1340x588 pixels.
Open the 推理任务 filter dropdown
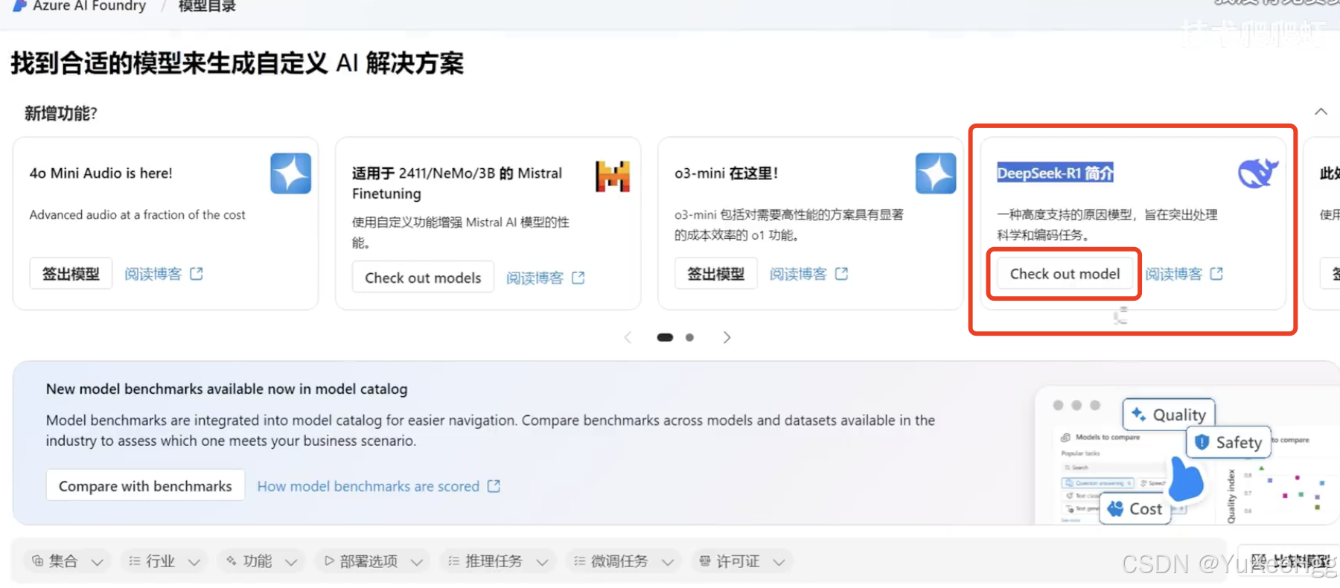click(498, 561)
